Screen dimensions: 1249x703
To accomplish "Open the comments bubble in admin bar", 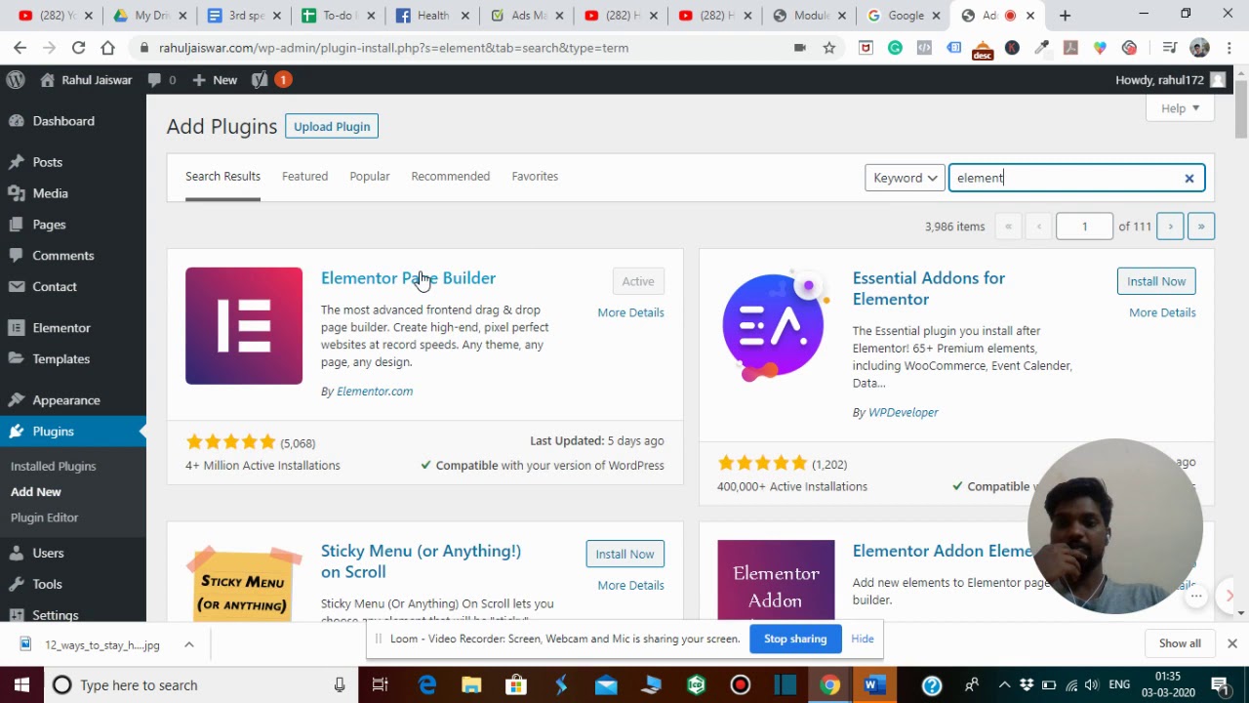I will [162, 80].
